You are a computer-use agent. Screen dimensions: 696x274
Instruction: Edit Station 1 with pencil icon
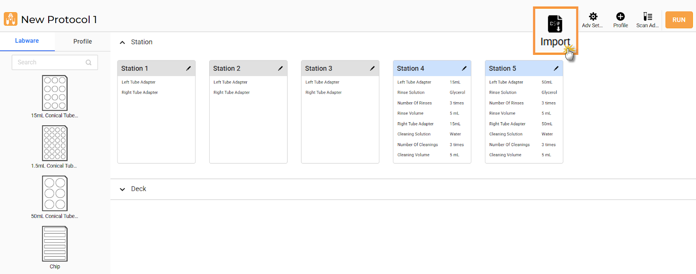(x=188, y=68)
